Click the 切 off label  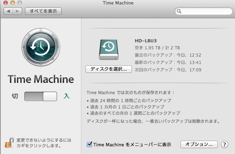[15, 96]
